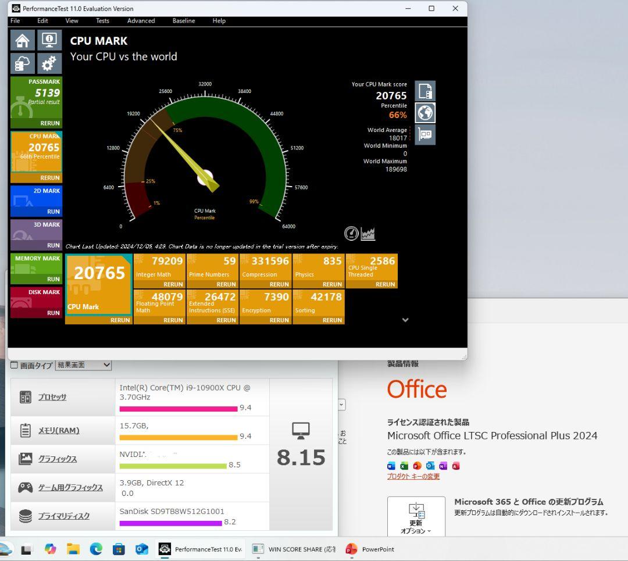Run the 2D Mark test
This screenshot has width=628, height=561.
coord(53,212)
